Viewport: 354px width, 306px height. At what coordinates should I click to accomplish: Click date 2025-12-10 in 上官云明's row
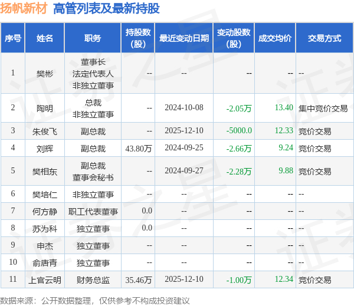184,279
